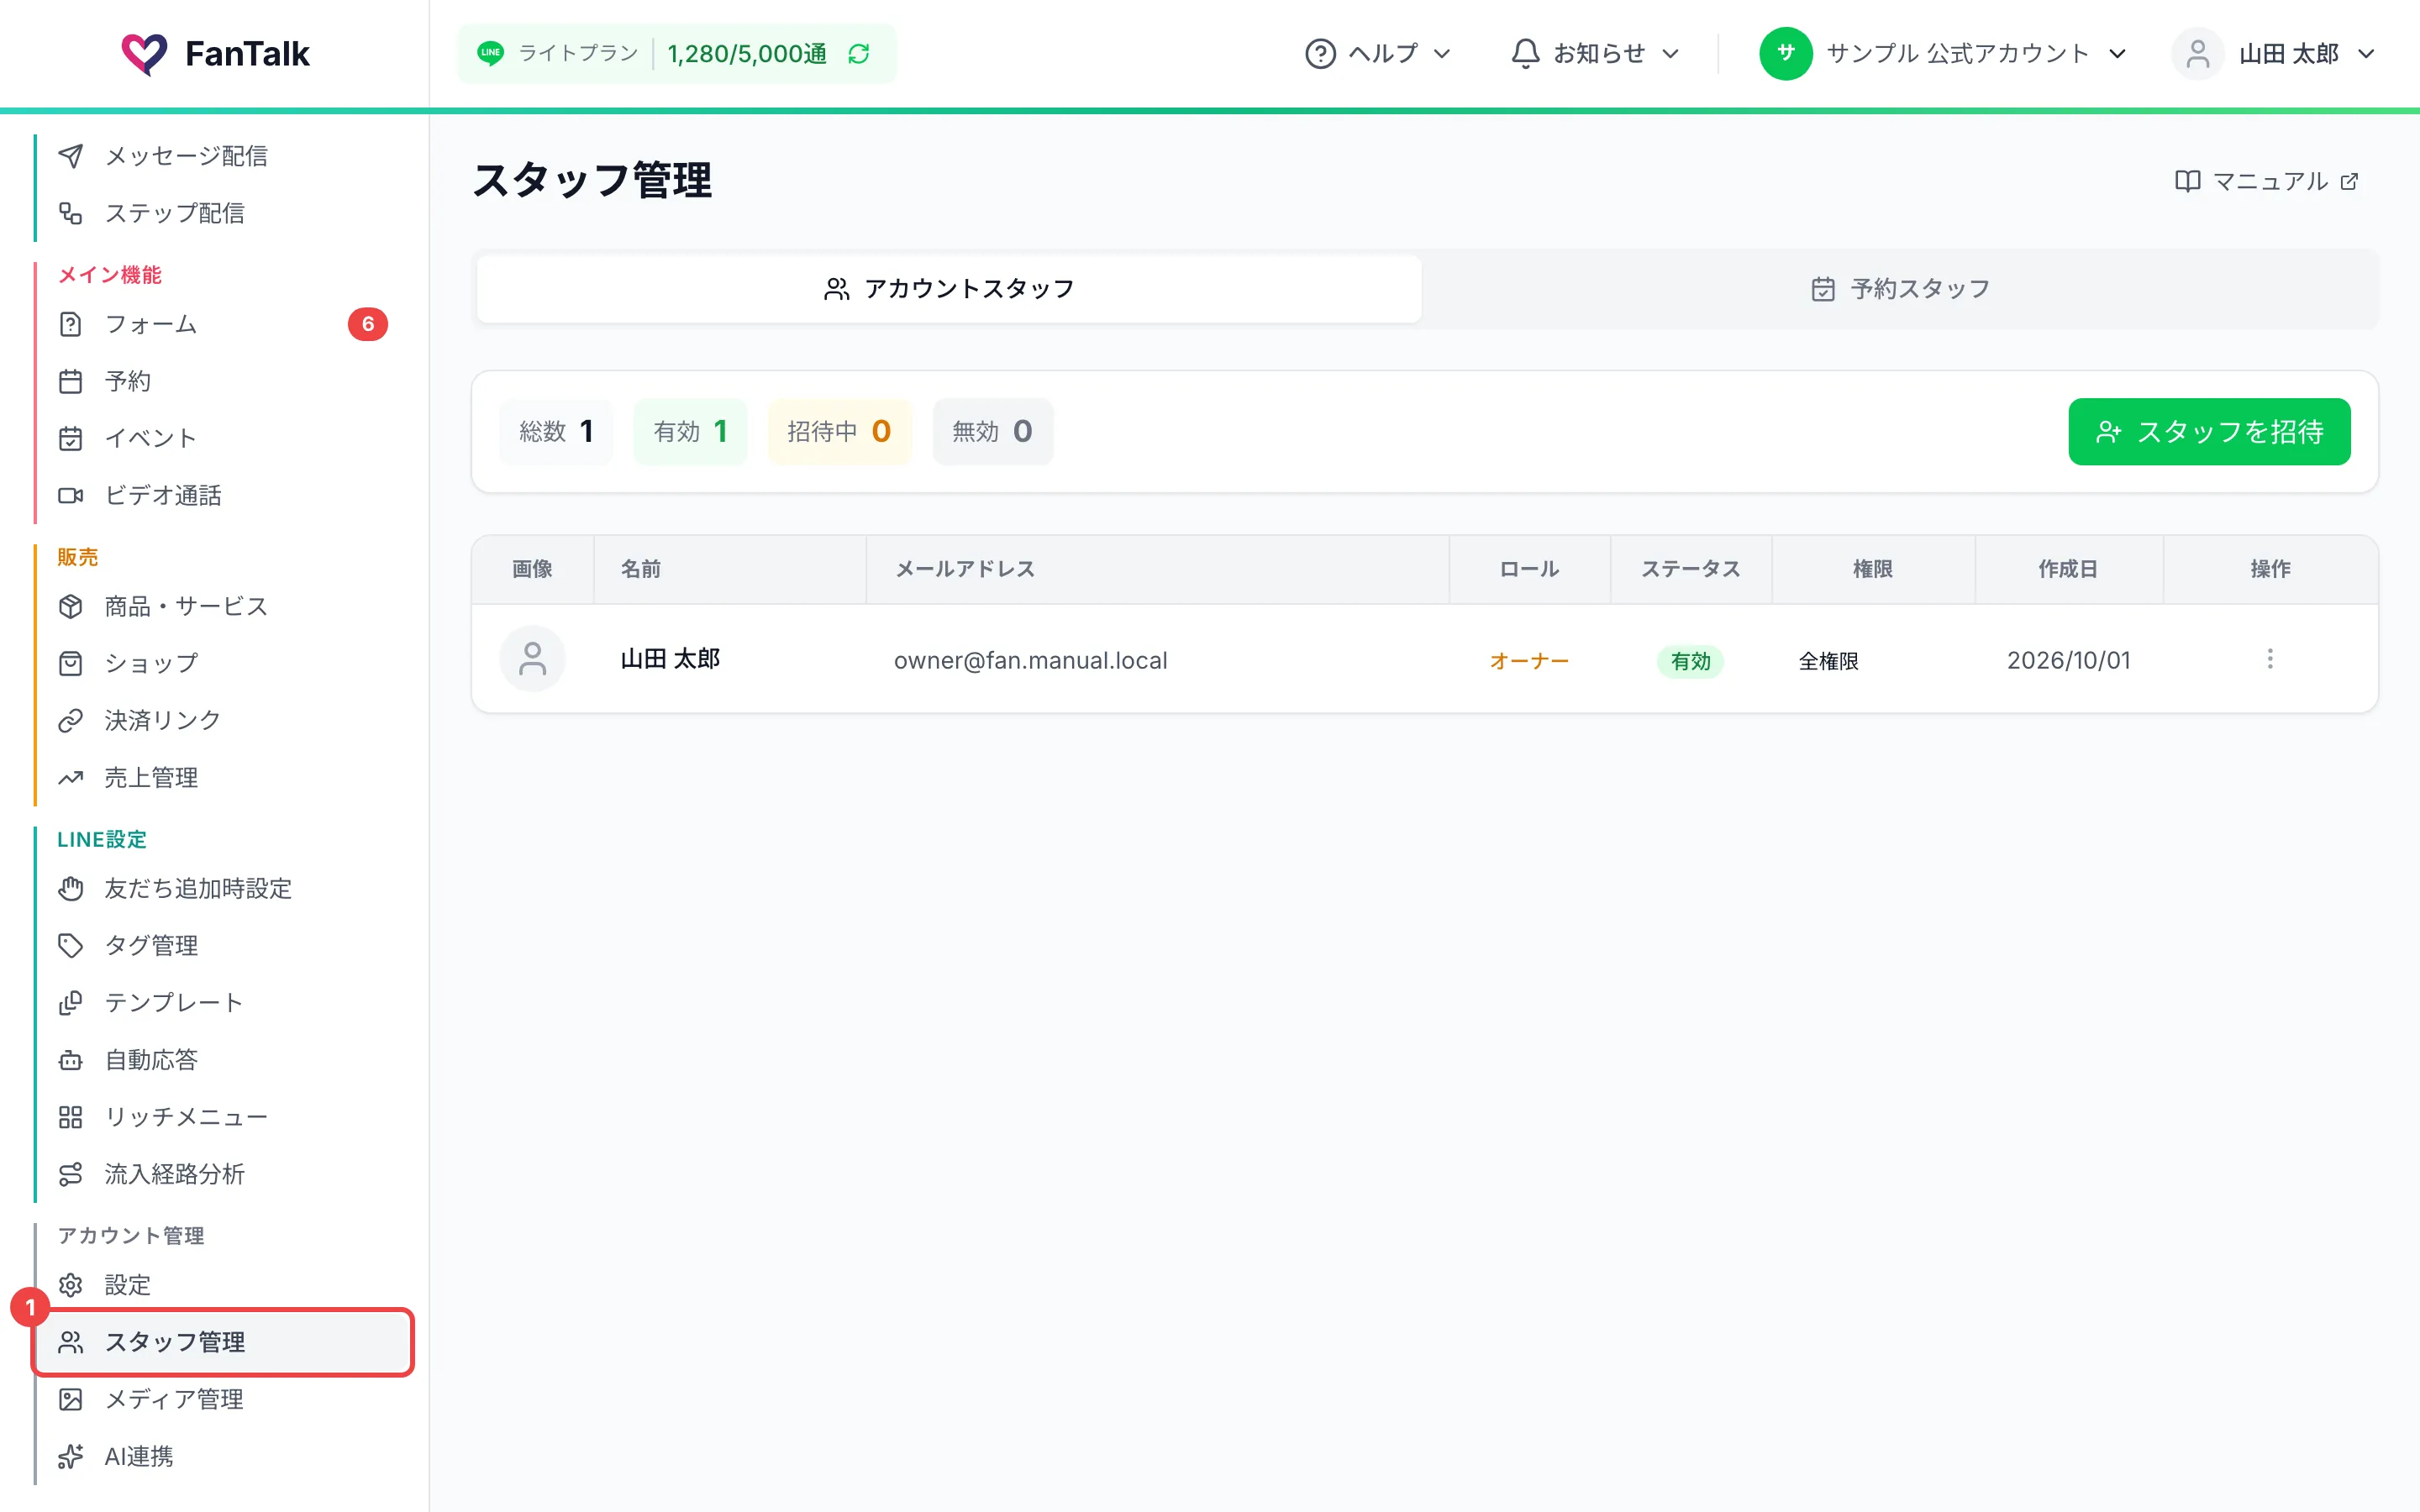The image size is (2420, 1512).
Task: Click the 2026/10/01 creation date
Action: coord(2069,660)
